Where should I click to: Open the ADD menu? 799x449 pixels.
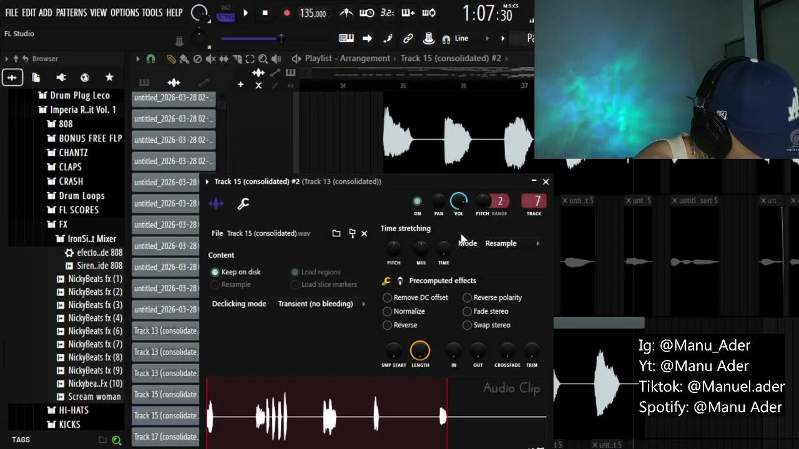click(46, 12)
